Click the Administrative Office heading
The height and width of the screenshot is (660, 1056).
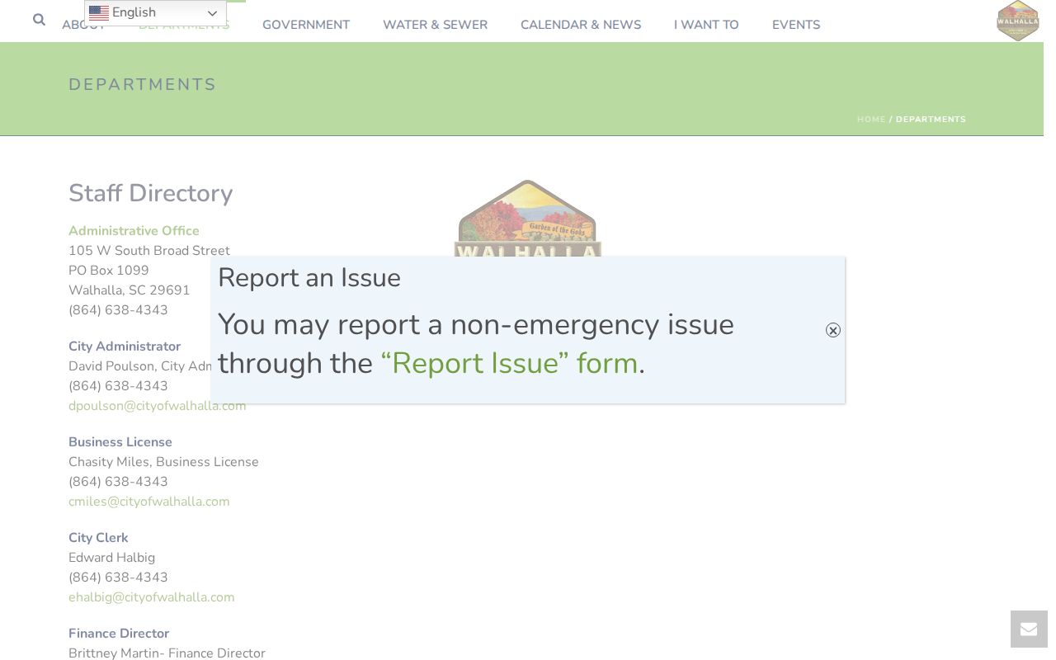134,231
